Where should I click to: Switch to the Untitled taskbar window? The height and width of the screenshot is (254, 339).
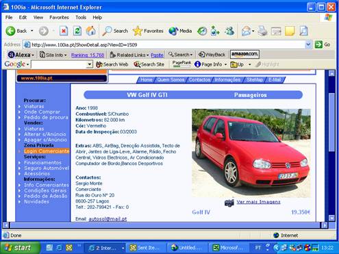pos(187,248)
